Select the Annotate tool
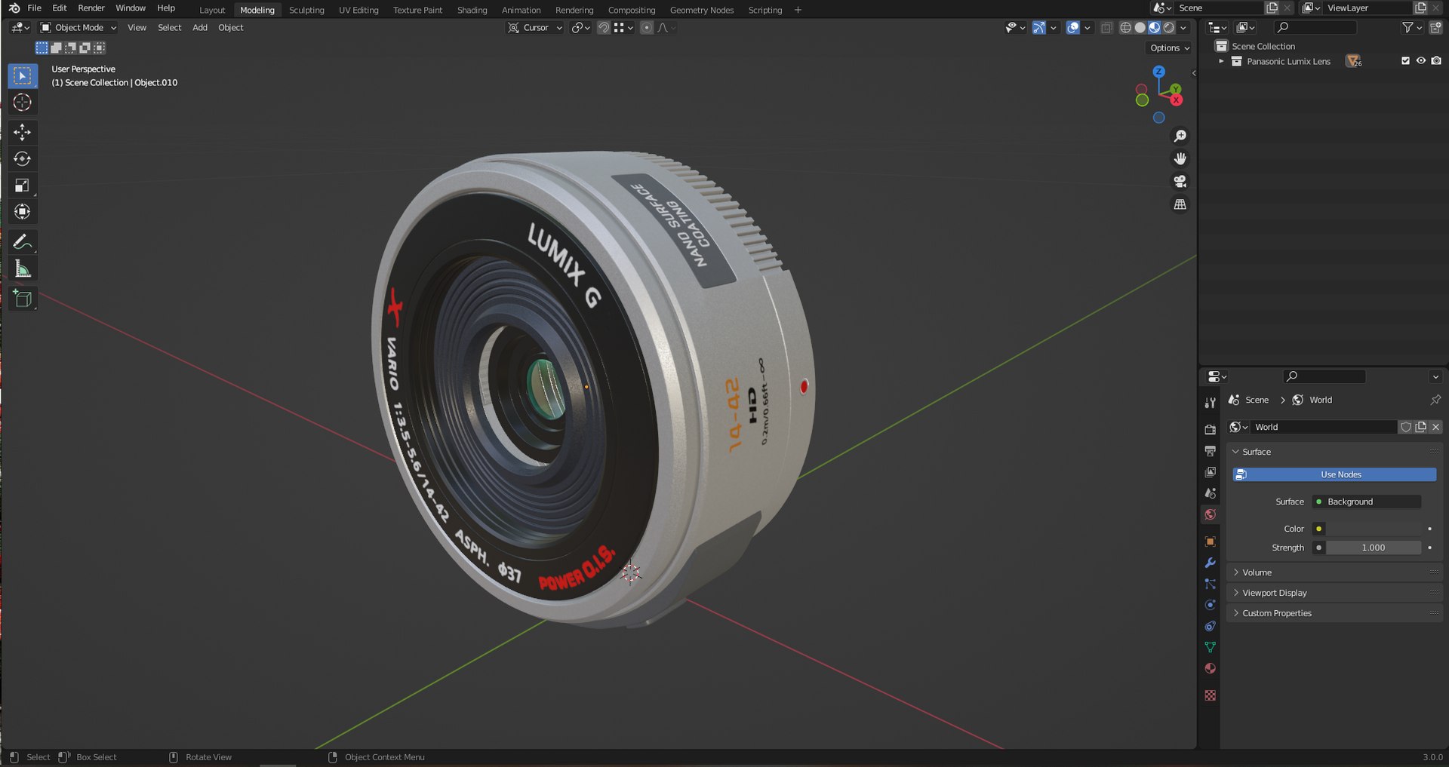 22,242
